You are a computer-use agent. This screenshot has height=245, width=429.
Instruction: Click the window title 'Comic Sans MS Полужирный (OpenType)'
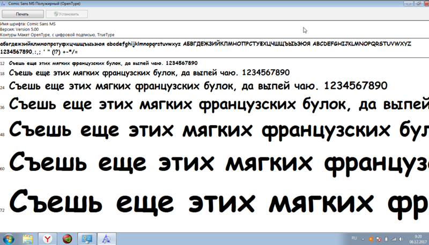click(45, 4)
